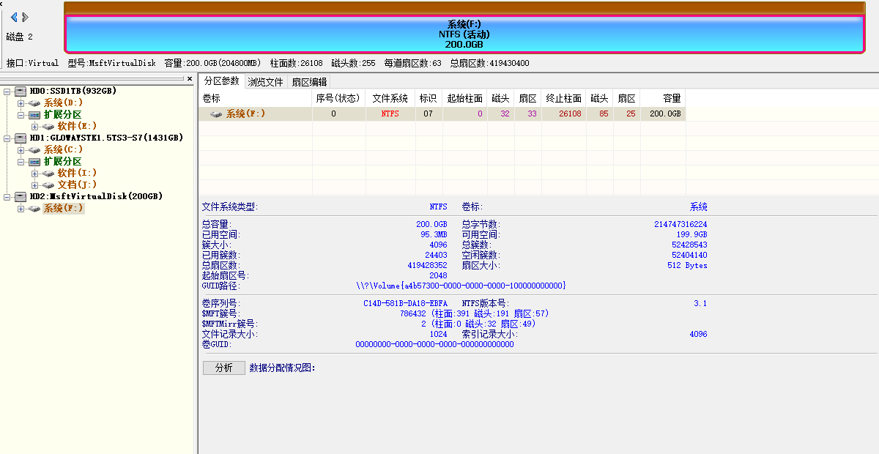Viewport: 879px width, 454px height.
Task: Switch to the 分区参数 tab
Action: 221,81
